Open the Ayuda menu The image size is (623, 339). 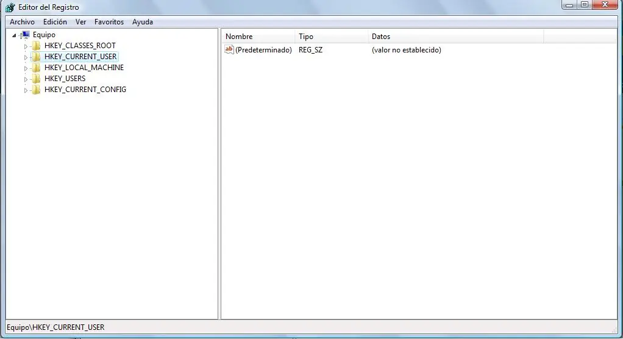click(142, 22)
